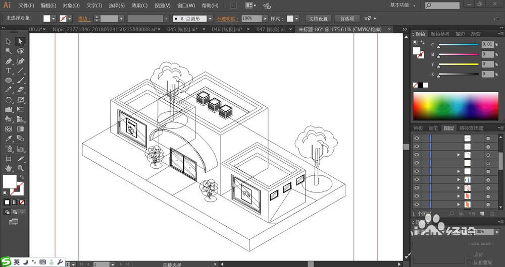This screenshot has width=505, height=267.
Task: Open the variable width profile dropdown
Action: tap(166, 19)
